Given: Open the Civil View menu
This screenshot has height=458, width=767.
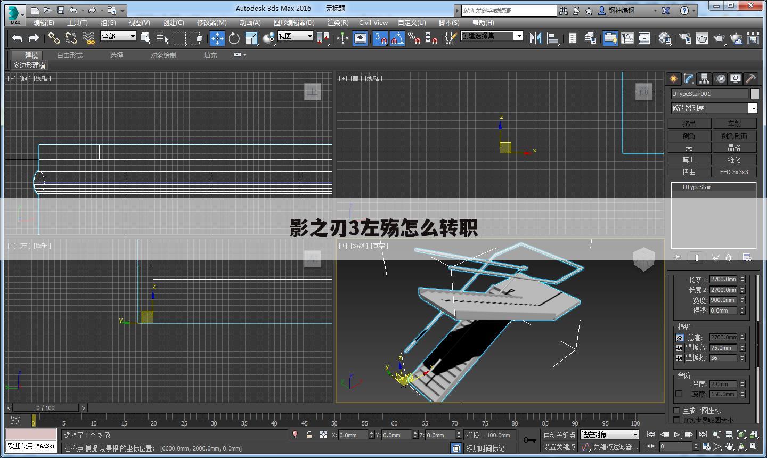Looking at the screenshot, I should click(373, 22).
